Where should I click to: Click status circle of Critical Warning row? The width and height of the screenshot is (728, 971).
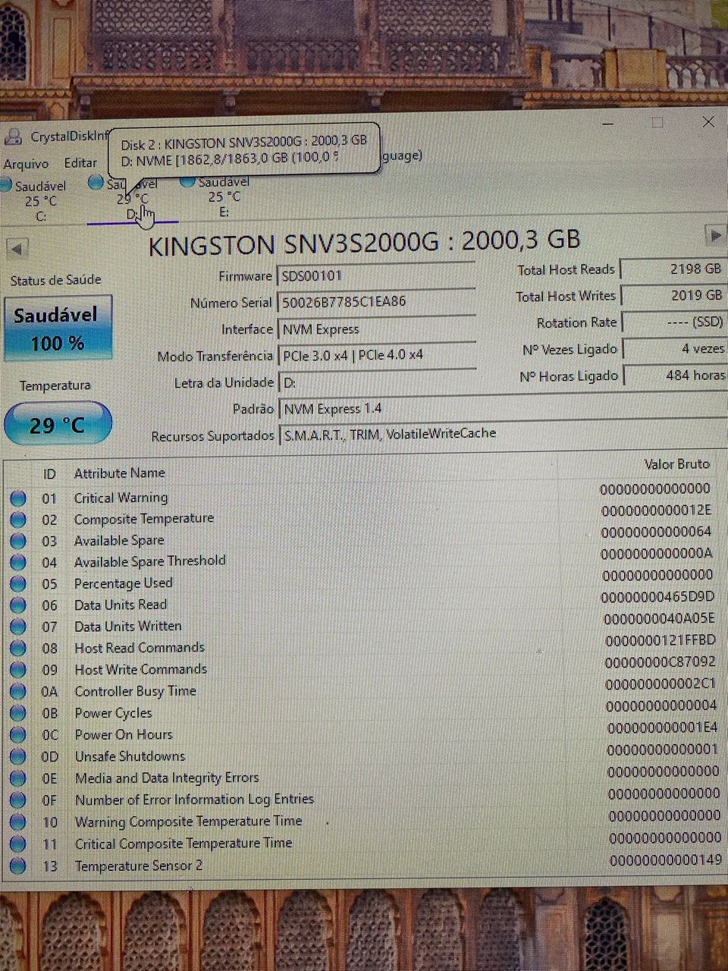[18, 498]
